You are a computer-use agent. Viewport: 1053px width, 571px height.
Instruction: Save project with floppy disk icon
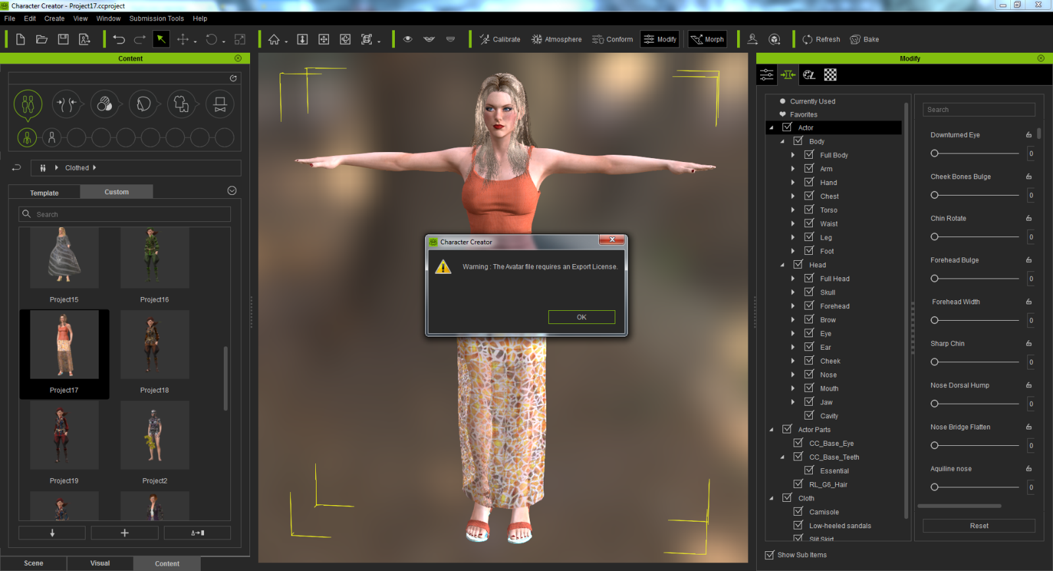[x=63, y=40]
